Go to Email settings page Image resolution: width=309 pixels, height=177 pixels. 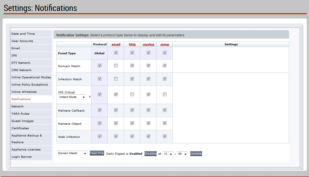point(31,48)
